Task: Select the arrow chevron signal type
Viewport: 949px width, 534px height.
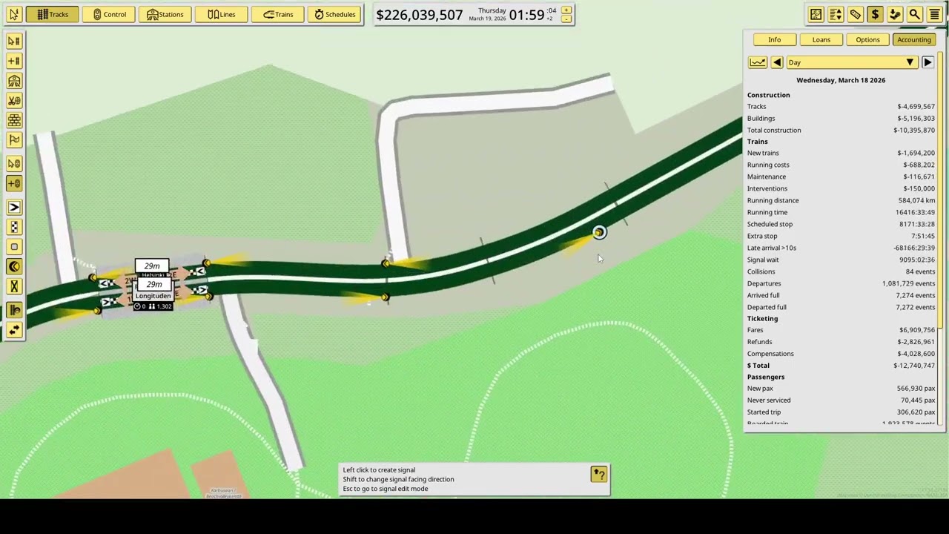Action: pos(14,208)
